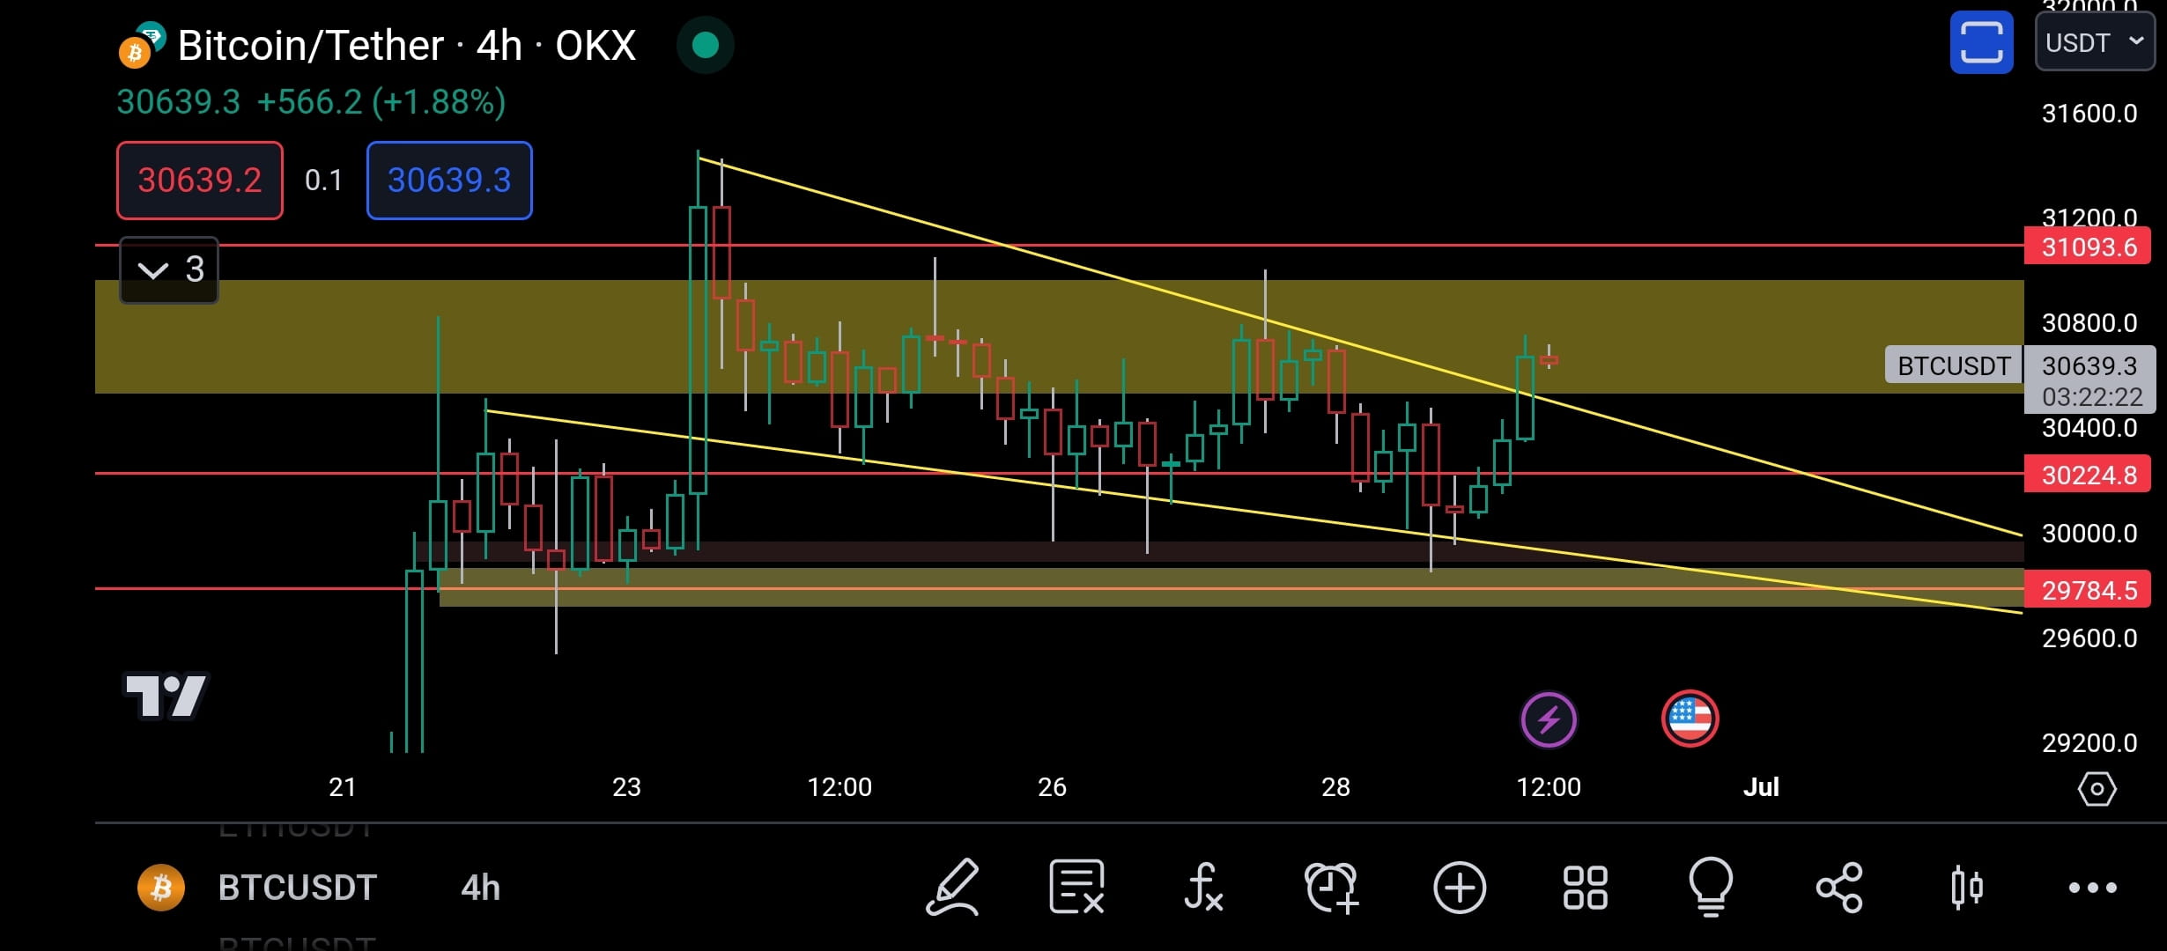2167x951 pixels.
Task: Click the plus icon to add a trade
Action: 1458,888
